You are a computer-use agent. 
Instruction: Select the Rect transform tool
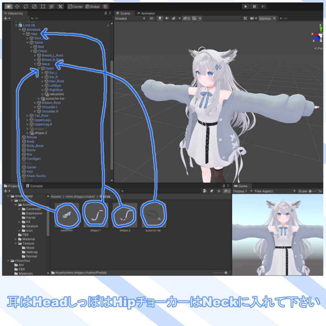43,6
